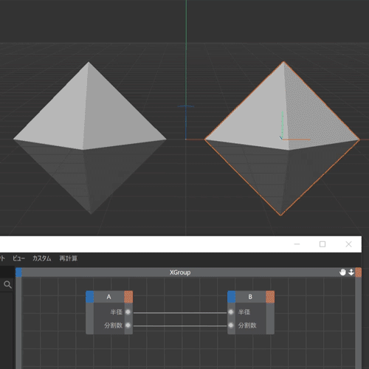Screen dimensions: 369x369
Task: Open XGroup's red output ports corner
Action: [x=359, y=272]
